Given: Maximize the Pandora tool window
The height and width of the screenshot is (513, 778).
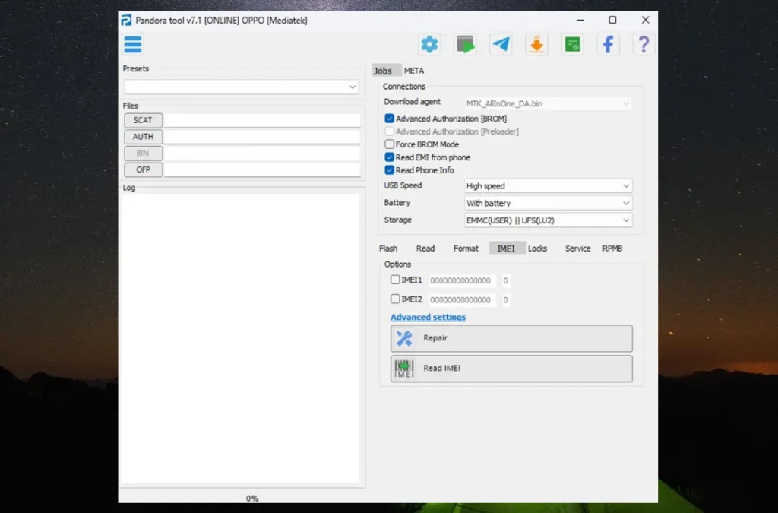Looking at the screenshot, I should coord(613,20).
